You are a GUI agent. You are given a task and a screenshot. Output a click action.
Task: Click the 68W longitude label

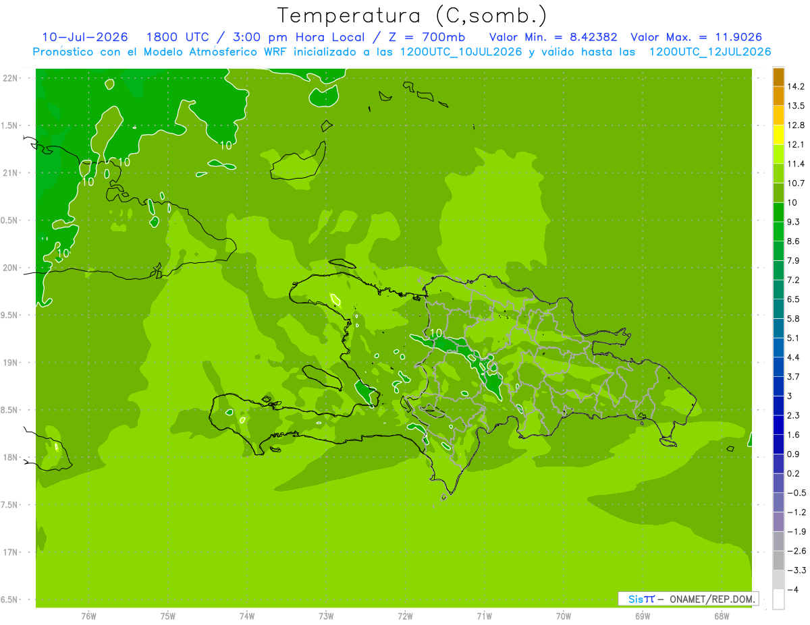pyautogui.click(x=722, y=616)
